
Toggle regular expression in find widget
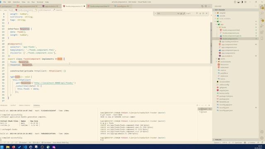pyautogui.click(x=184, y=13)
